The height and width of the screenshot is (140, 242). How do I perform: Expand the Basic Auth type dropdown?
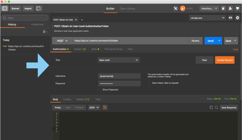119,60
